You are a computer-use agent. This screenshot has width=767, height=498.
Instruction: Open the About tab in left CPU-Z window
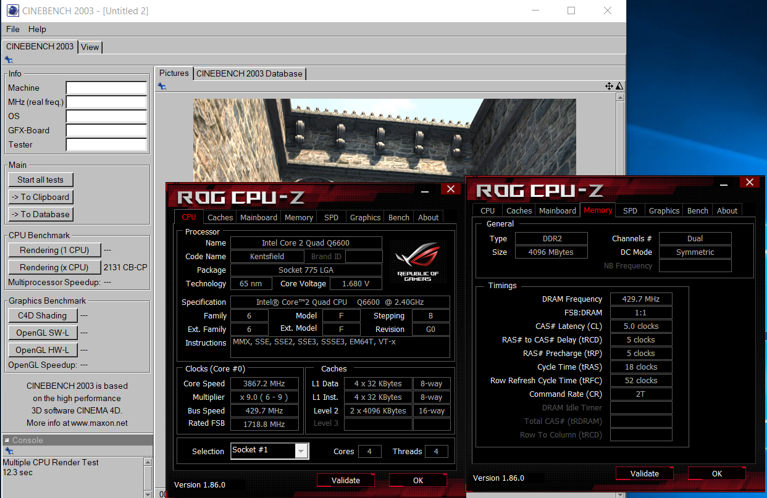pyautogui.click(x=429, y=217)
